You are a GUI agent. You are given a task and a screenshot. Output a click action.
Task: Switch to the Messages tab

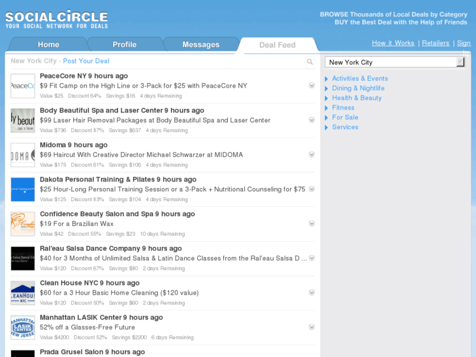201,45
